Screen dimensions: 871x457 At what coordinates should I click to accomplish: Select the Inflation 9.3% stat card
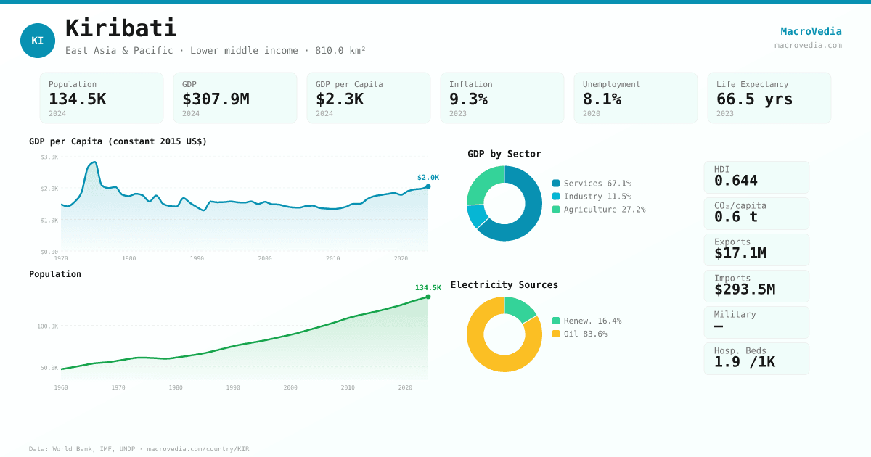[x=502, y=98]
